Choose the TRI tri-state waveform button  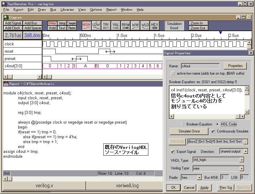tap(106, 26)
